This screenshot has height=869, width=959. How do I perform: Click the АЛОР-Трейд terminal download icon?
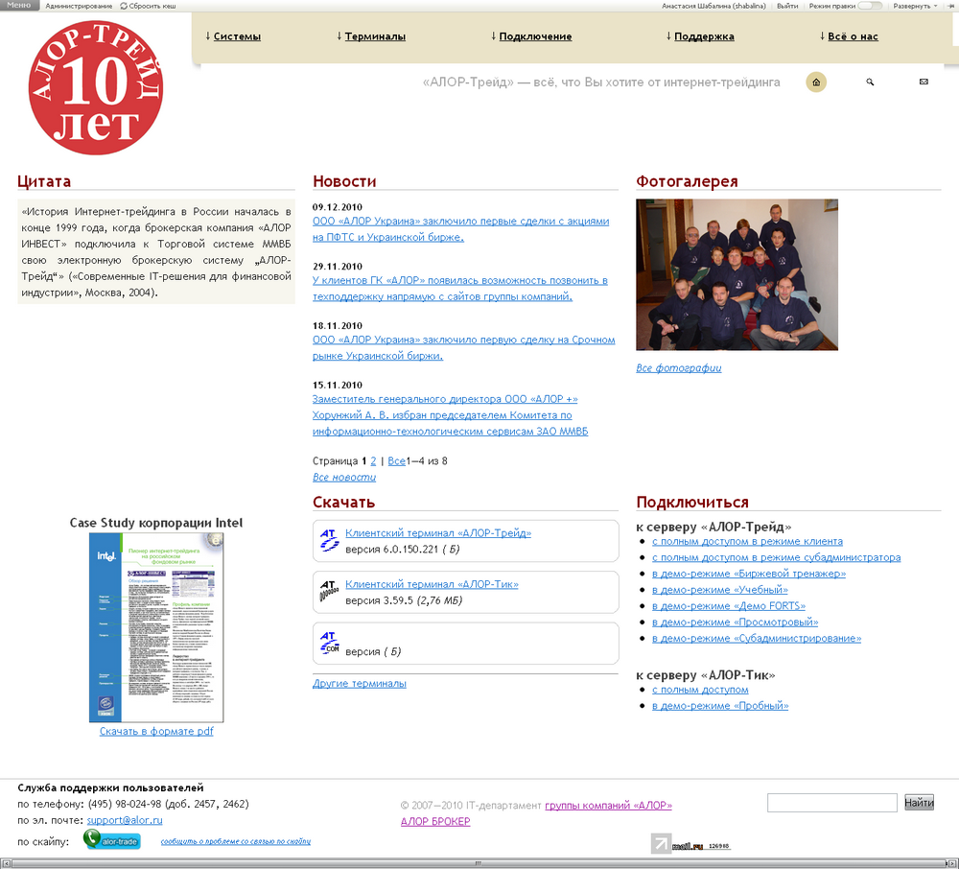[329, 541]
